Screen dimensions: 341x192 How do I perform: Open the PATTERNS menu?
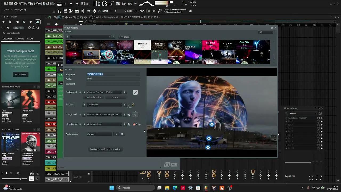[x=23, y=4]
